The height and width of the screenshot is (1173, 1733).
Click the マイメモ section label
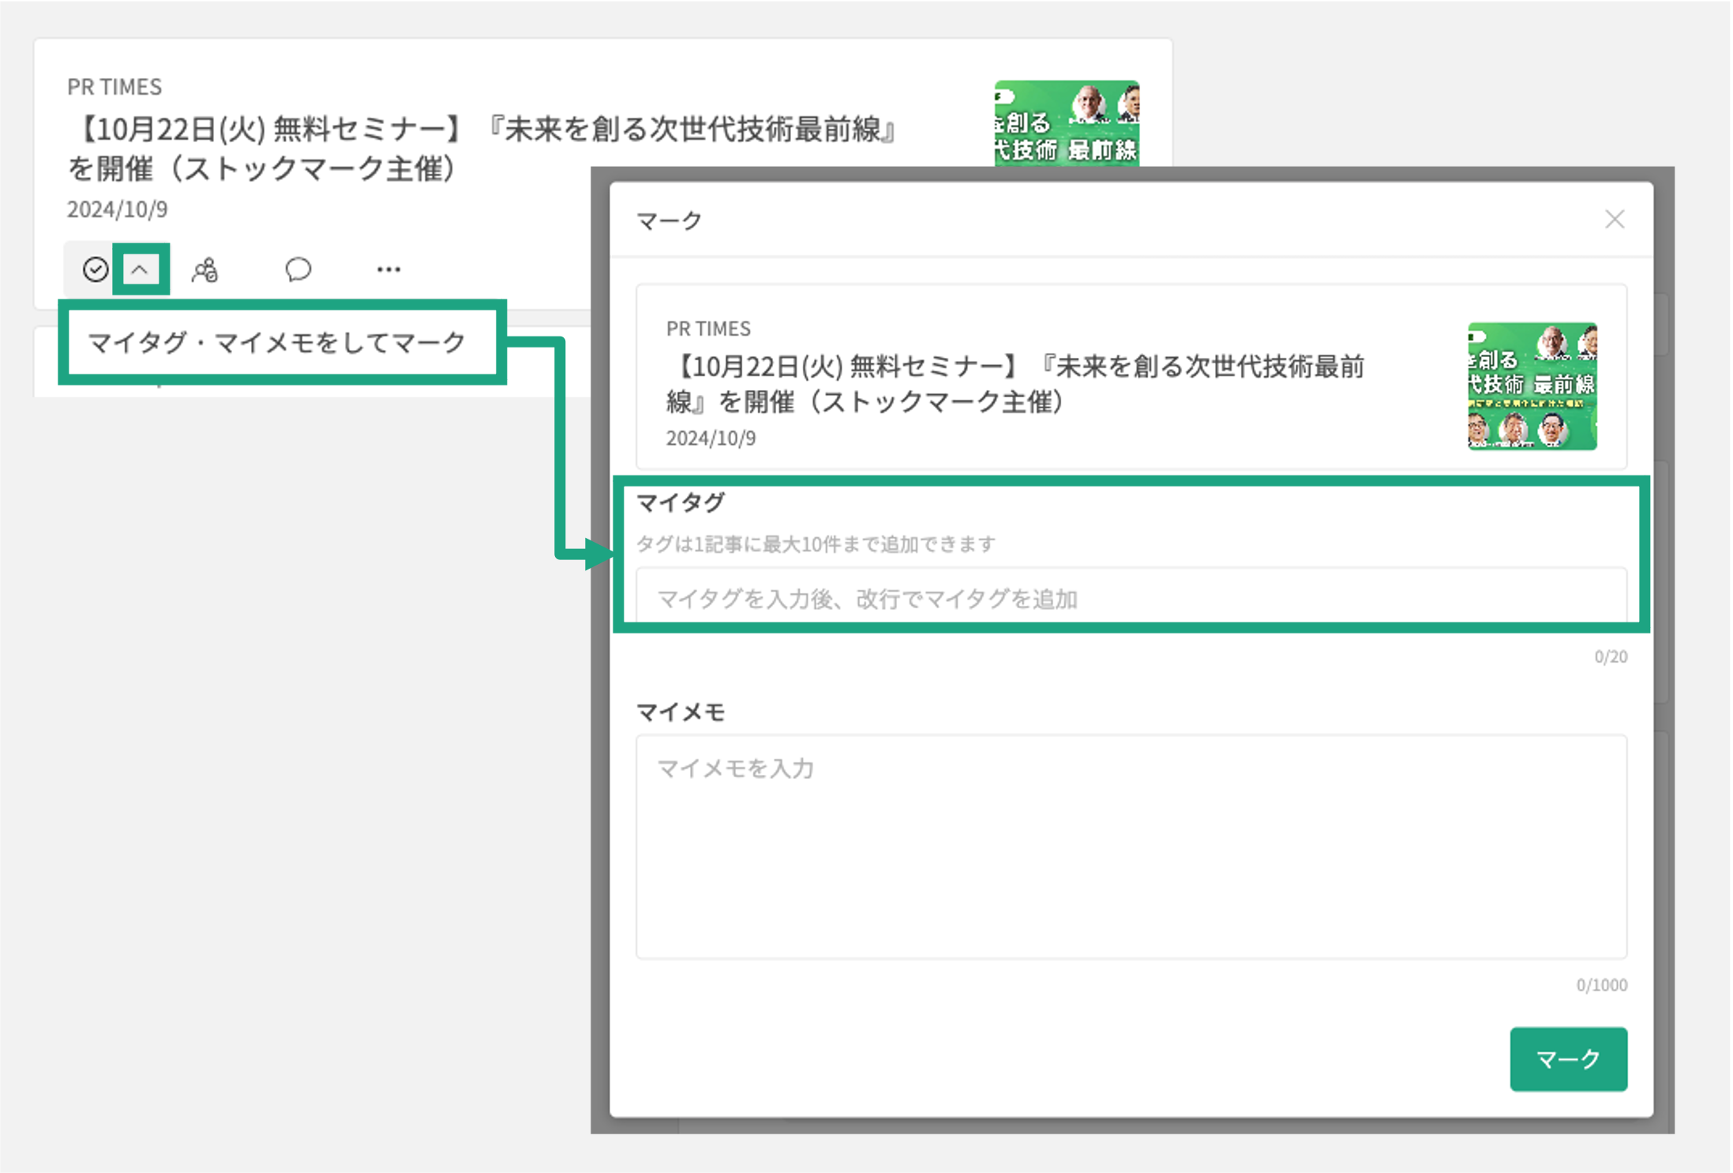coord(681,712)
